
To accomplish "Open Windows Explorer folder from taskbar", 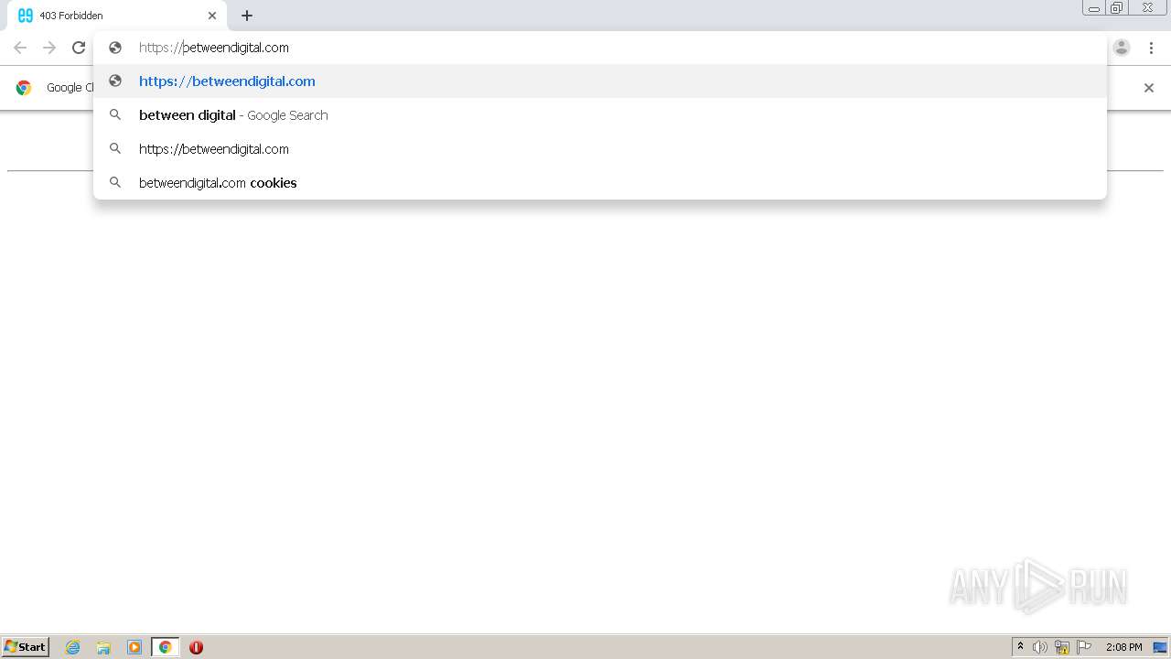I will [x=103, y=647].
